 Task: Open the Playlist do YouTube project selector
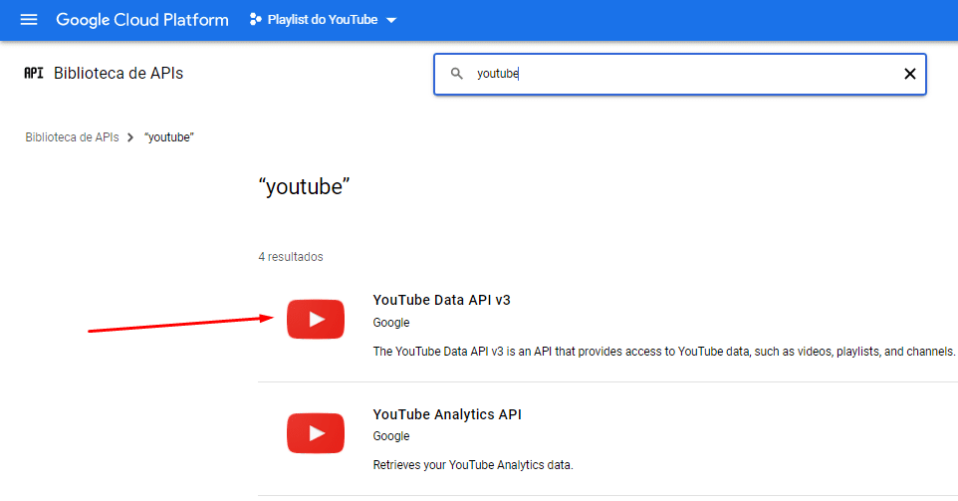(x=322, y=20)
